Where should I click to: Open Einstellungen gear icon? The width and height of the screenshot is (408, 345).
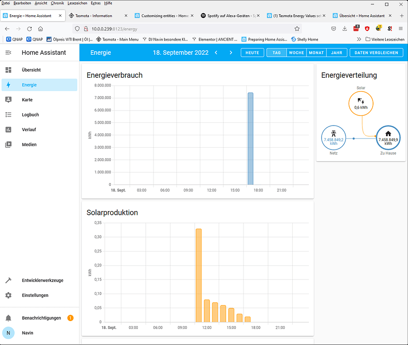(x=8, y=295)
